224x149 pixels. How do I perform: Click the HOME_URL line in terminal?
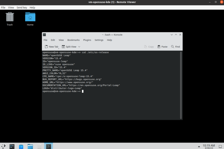pyautogui.click(x=68, y=82)
